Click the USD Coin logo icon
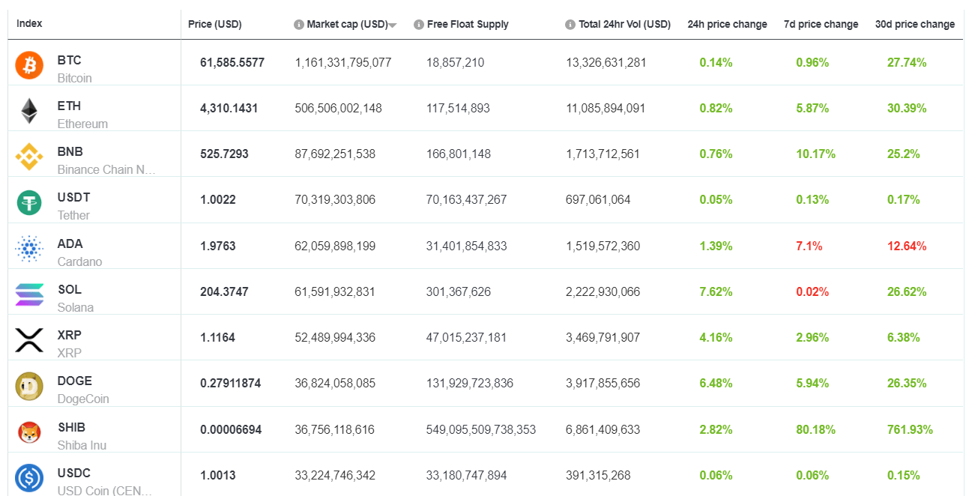The image size is (969, 496). tap(29, 478)
